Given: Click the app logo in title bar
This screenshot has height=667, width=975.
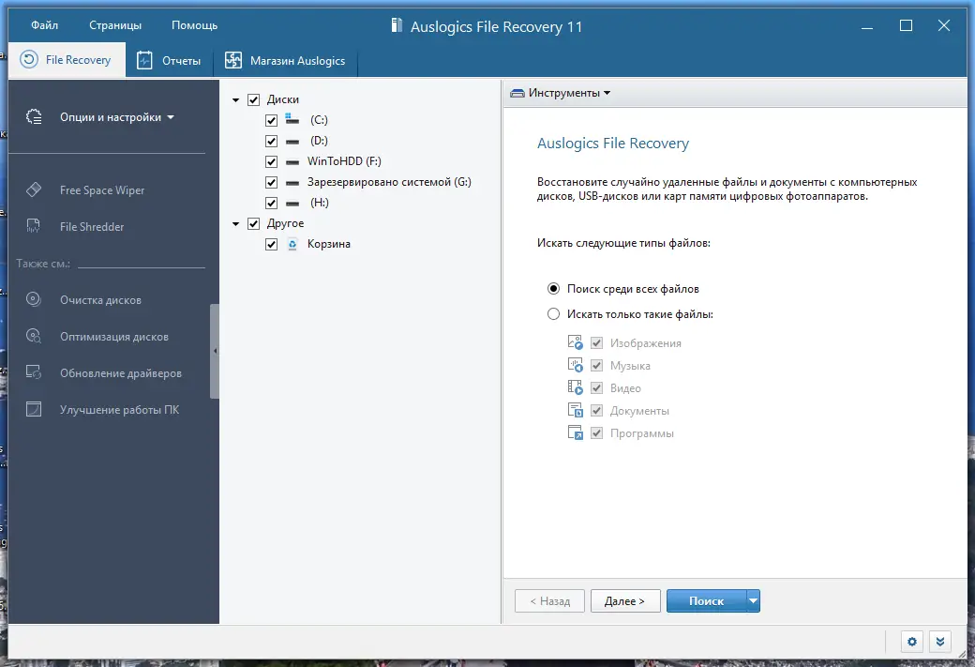Looking at the screenshot, I should (x=396, y=25).
